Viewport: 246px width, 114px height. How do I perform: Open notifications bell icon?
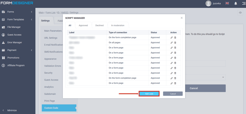pos(235,3)
